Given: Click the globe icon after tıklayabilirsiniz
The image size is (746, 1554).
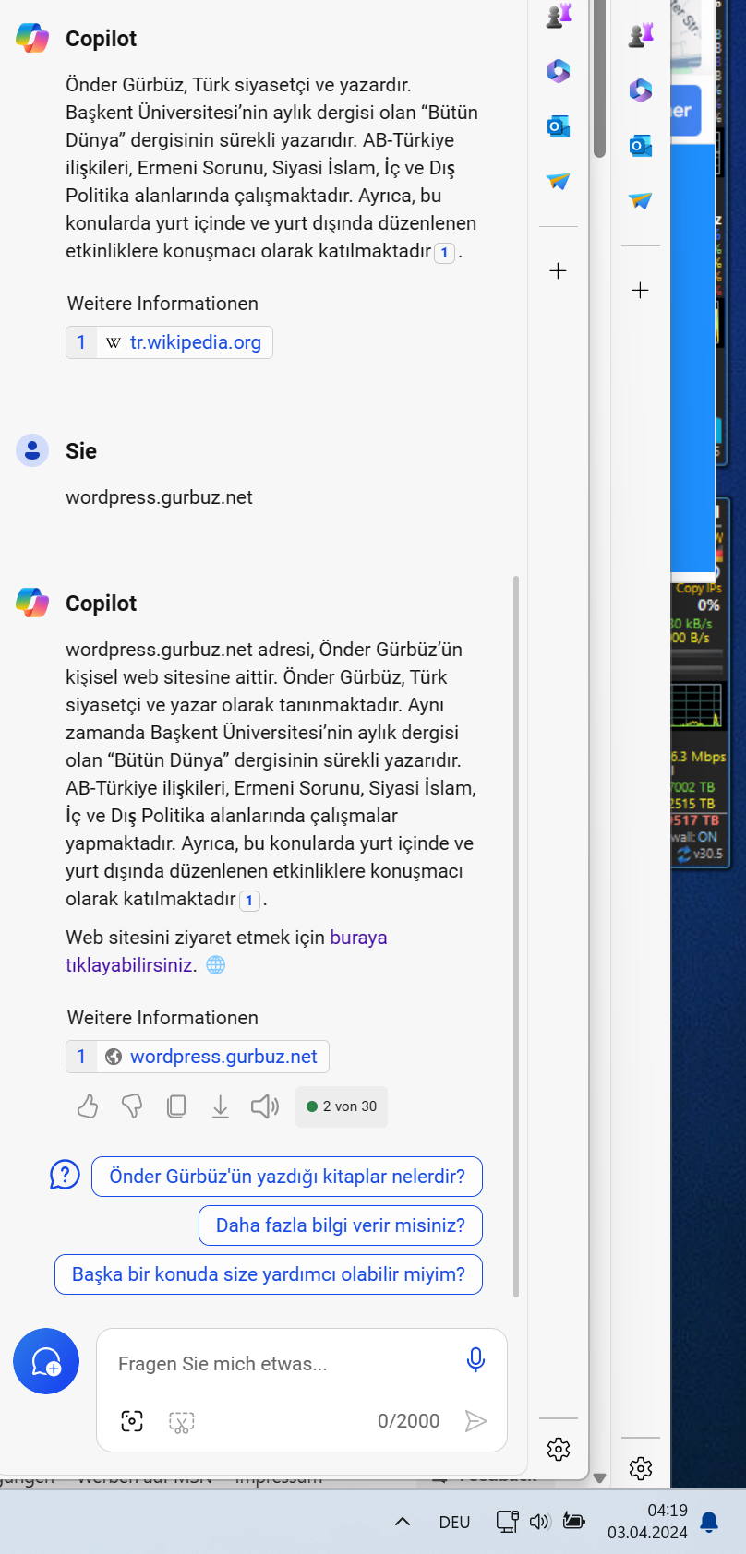Looking at the screenshot, I should 215,965.
